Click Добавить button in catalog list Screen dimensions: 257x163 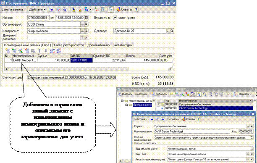[x=159, y=94]
